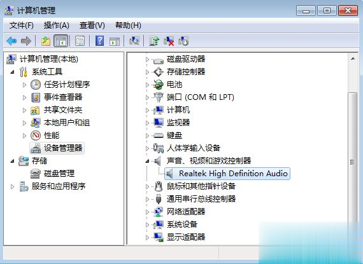Click the Up one level folder icon
363x264 pixels.
tap(46, 41)
